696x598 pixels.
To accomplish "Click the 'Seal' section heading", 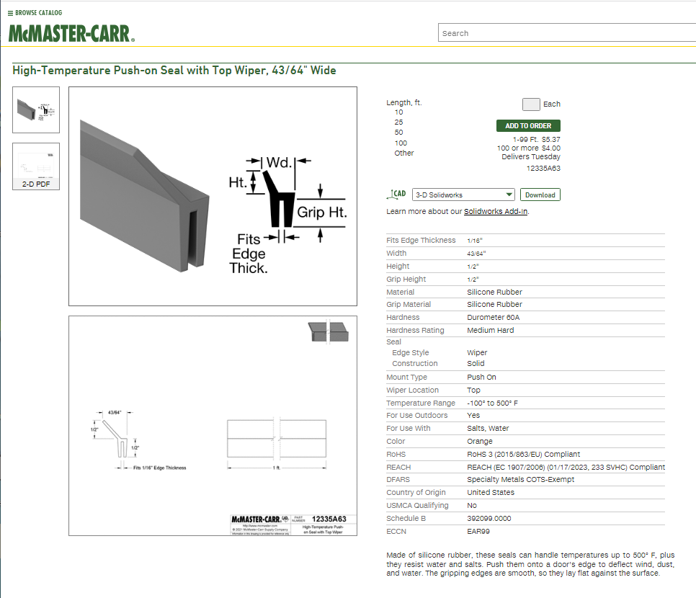I will (393, 342).
